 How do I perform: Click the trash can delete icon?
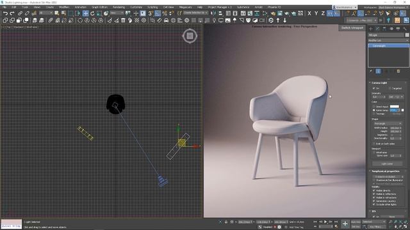(x=123, y=20)
